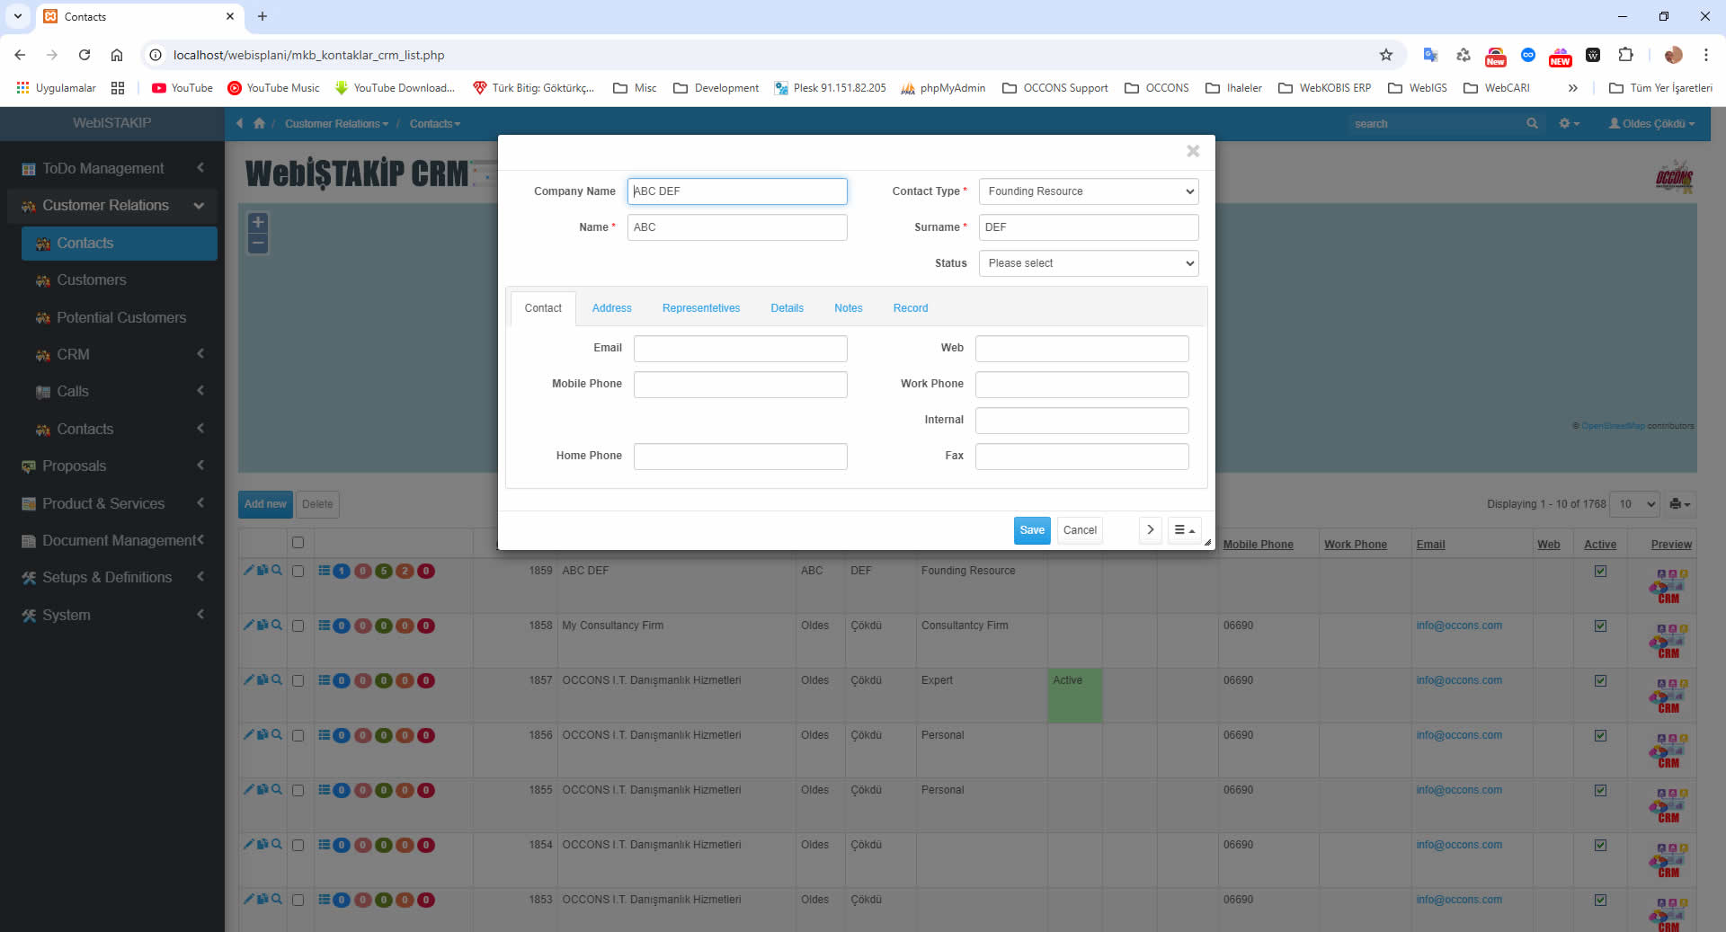Close the contact dialog with X
The width and height of the screenshot is (1726, 932).
pyautogui.click(x=1193, y=151)
